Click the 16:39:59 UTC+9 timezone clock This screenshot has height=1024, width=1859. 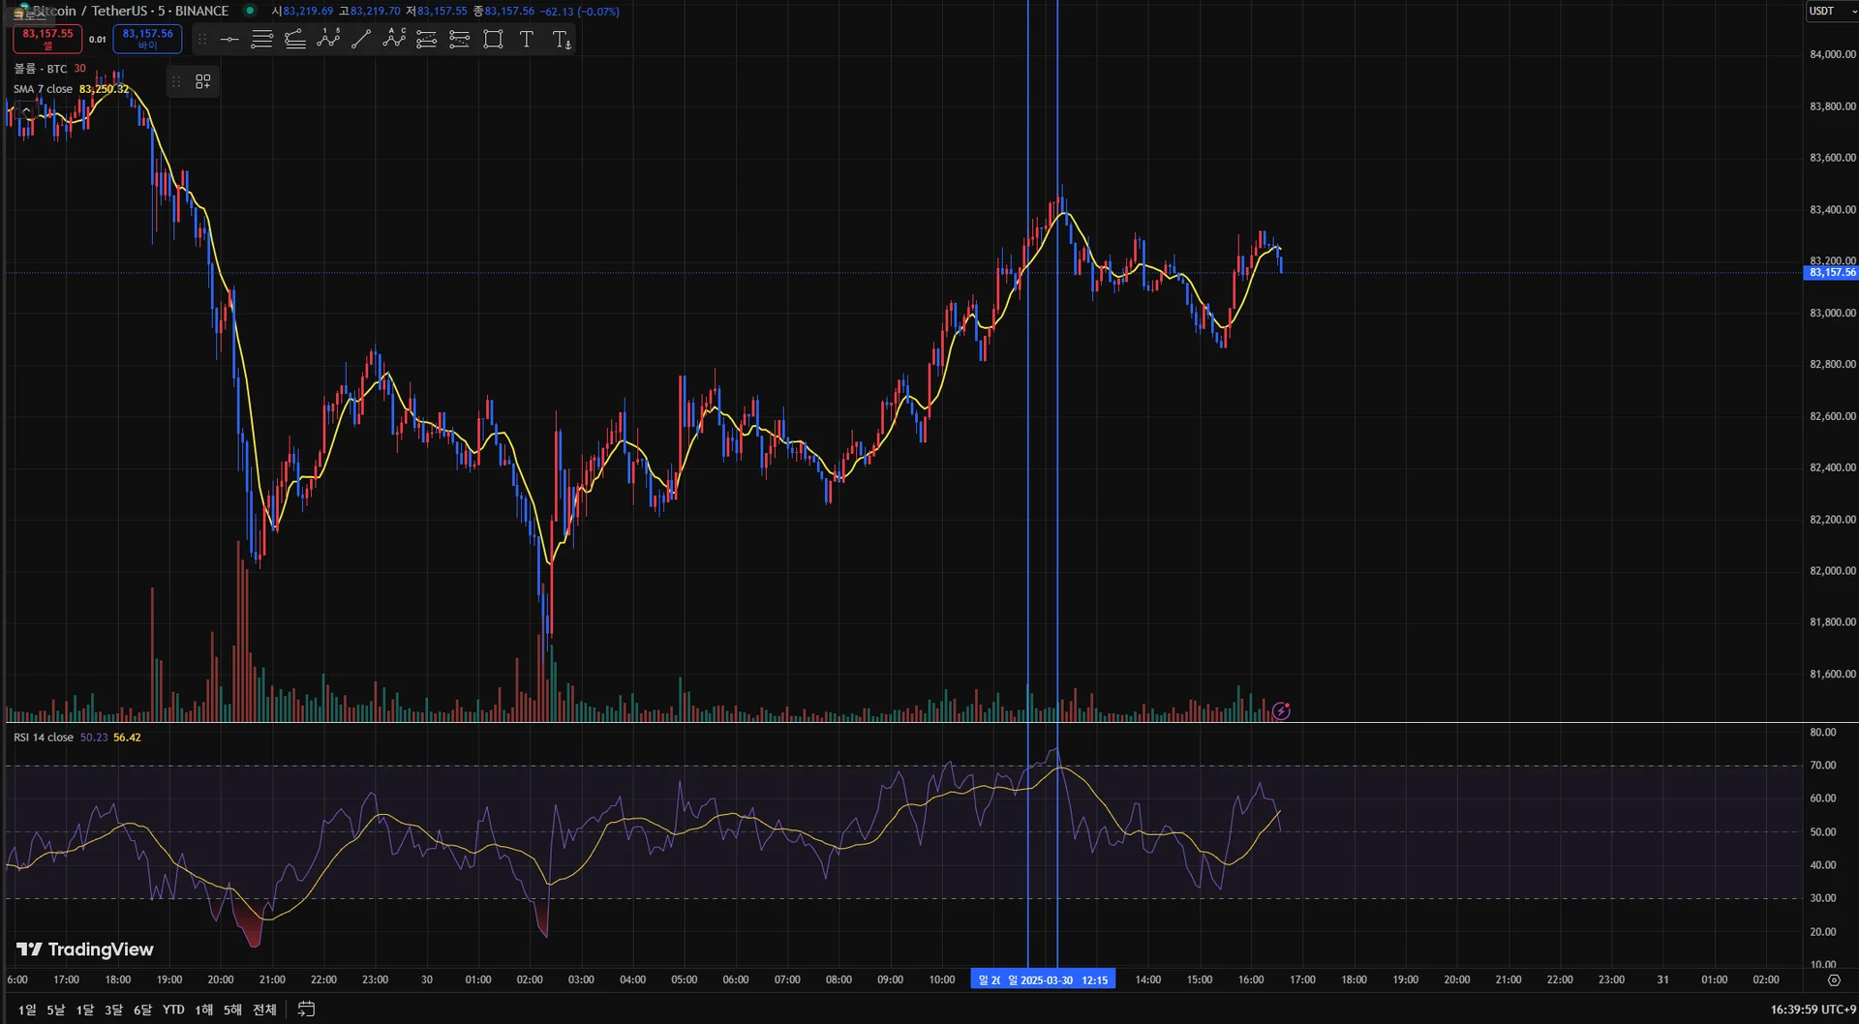click(1813, 1009)
